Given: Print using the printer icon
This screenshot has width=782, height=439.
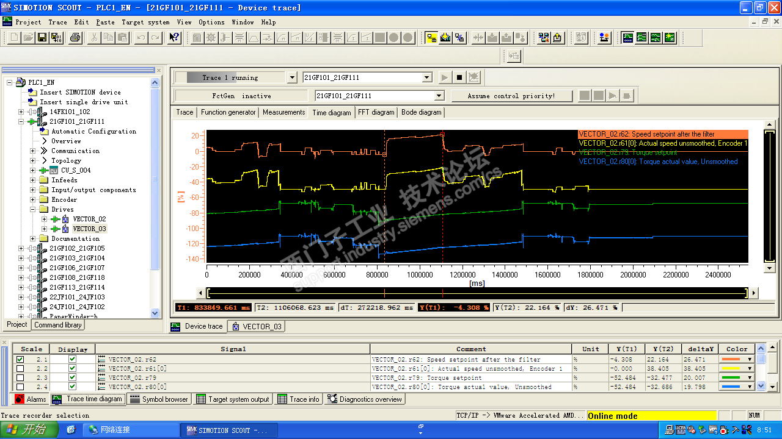Looking at the screenshot, I should pos(75,38).
